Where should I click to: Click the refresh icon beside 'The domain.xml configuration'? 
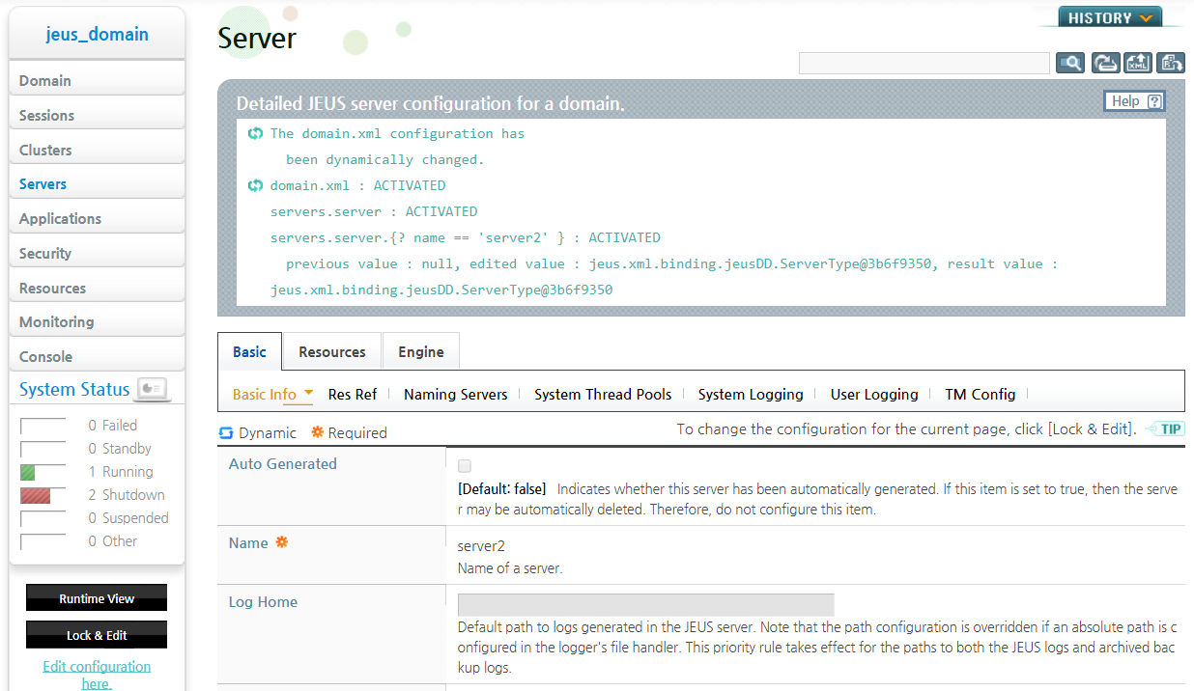(256, 133)
